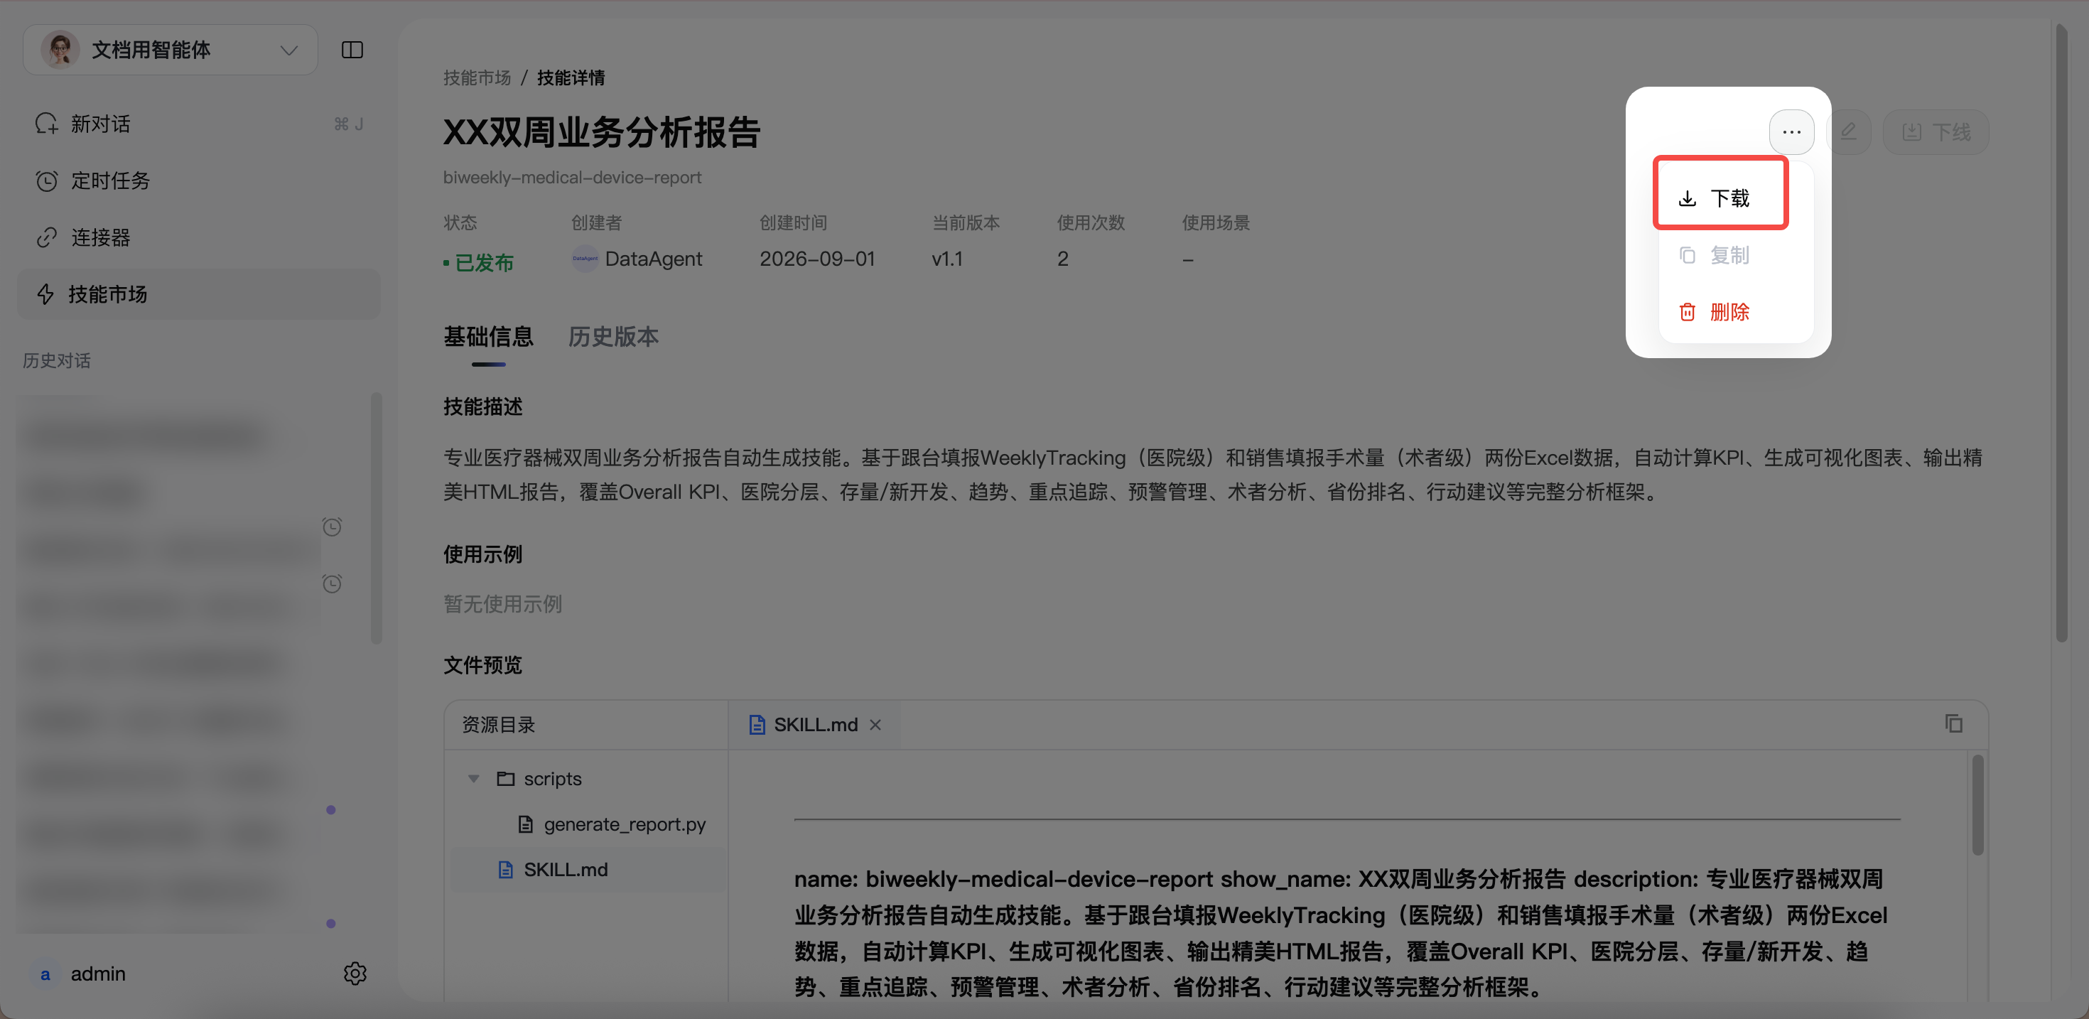
Task: Open 连接器 connectors page
Action: [x=199, y=237]
